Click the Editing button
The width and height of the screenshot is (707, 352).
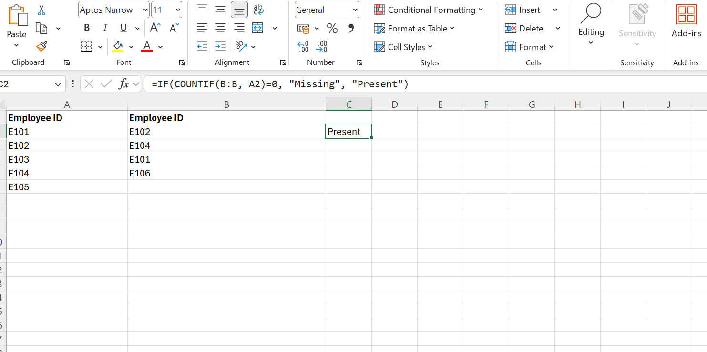(591, 24)
